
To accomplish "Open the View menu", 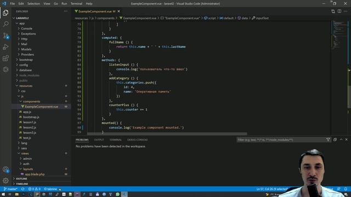I will 47,4.
